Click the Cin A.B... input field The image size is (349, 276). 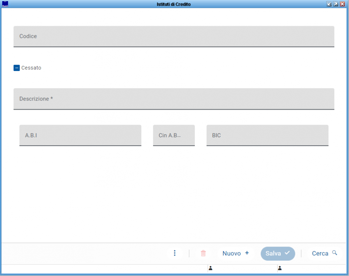(x=174, y=135)
